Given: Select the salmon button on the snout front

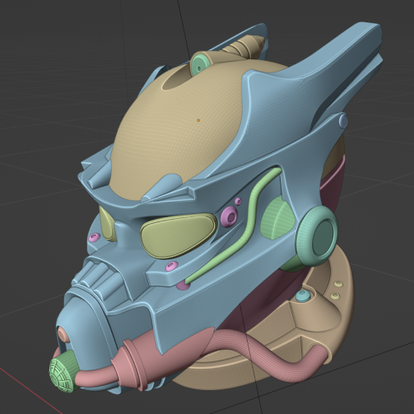Looking at the screenshot, I should pos(63,334).
